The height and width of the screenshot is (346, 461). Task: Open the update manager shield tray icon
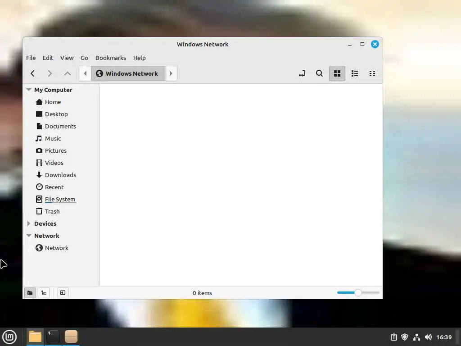point(405,337)
